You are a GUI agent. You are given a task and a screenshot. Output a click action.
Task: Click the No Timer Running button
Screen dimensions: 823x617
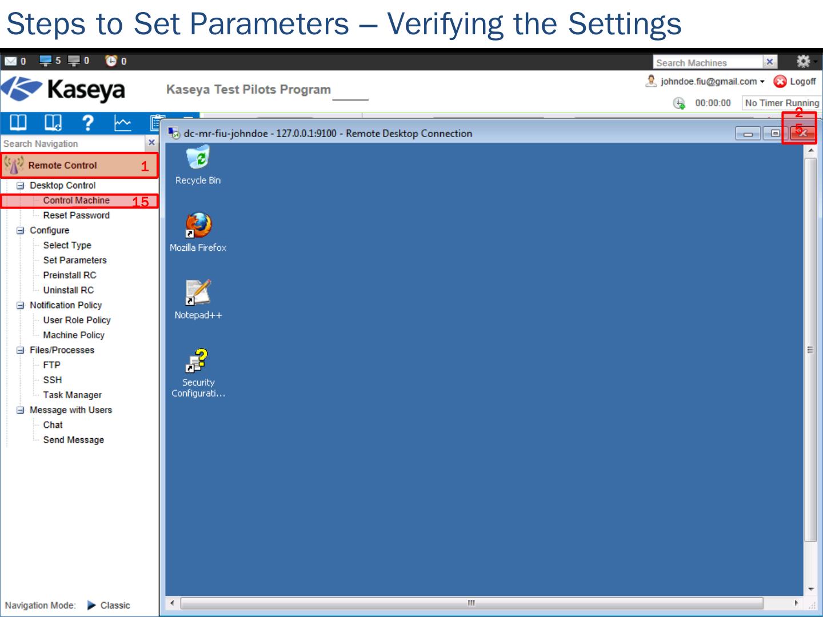pos(781,103)
